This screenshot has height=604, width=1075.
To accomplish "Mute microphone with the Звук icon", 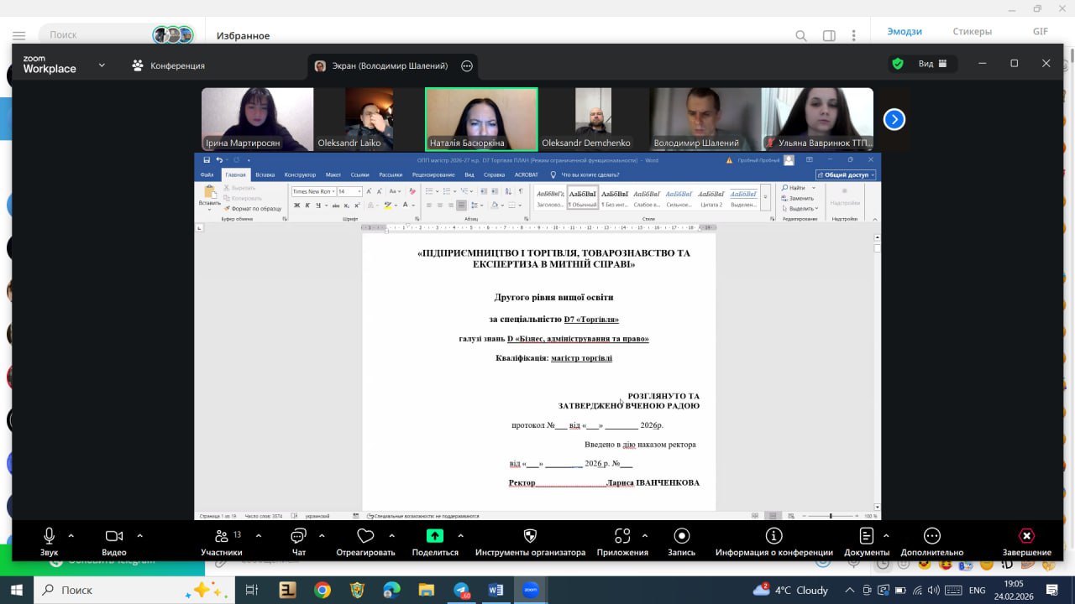I will click(49, 537).
